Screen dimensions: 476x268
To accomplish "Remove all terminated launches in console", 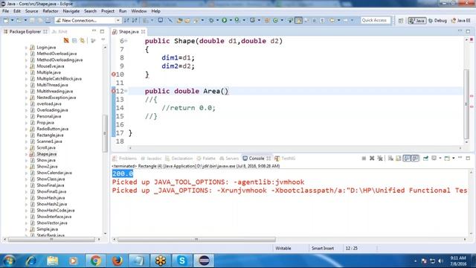I will point(380,159).
